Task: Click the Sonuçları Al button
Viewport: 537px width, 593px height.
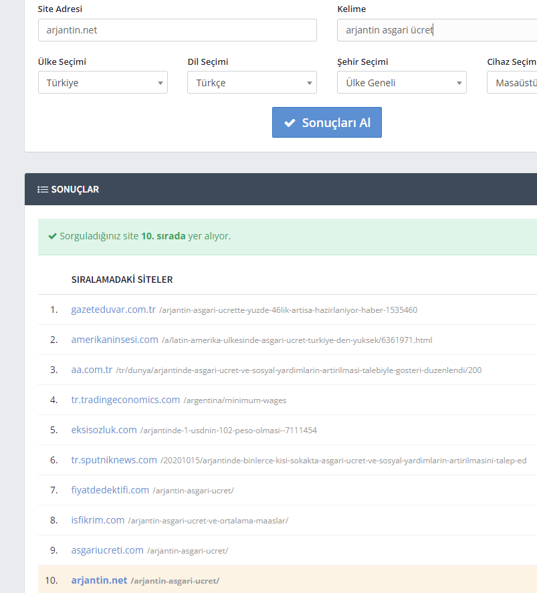Action: (327, 122)
